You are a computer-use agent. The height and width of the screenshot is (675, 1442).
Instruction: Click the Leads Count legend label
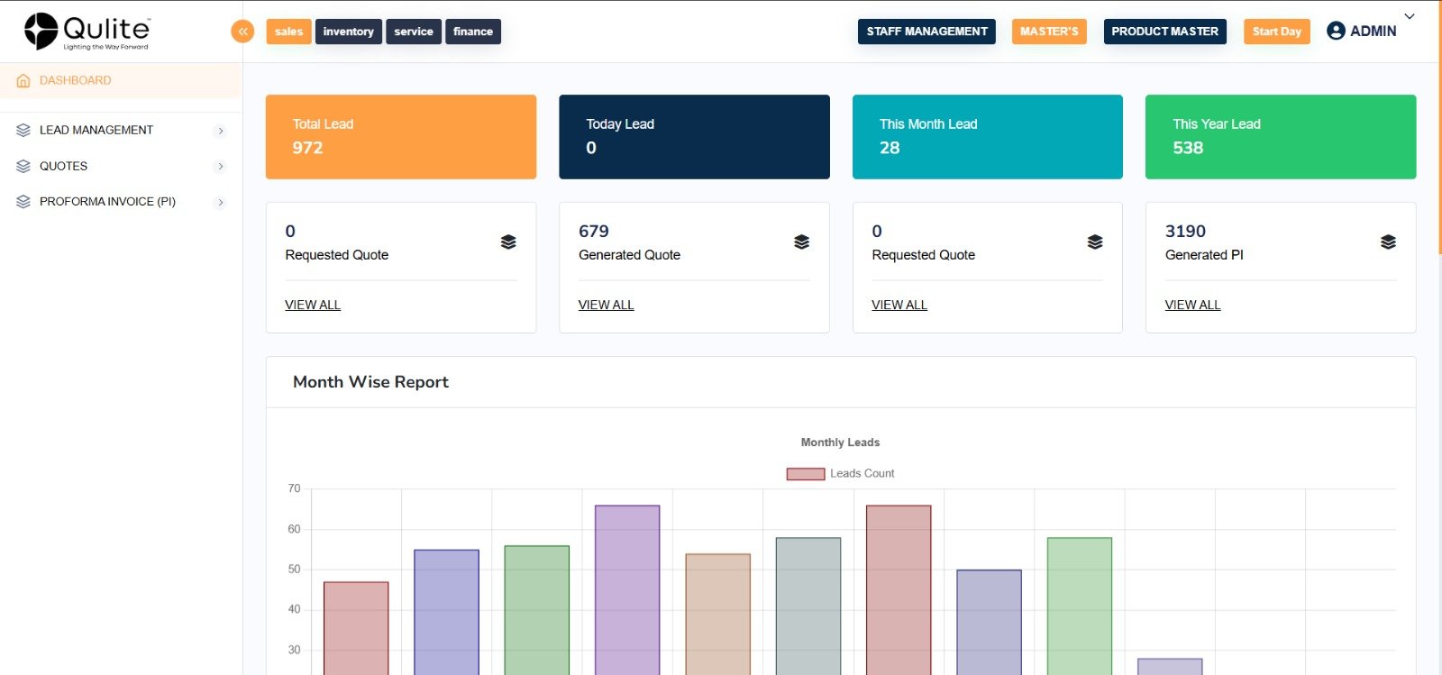[x=862, y=473]
